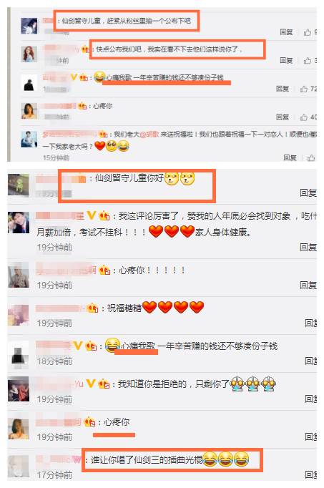Open avatar of 我知道你是拒绝的 commenter

pyautogui.click(x=19, y=389)
